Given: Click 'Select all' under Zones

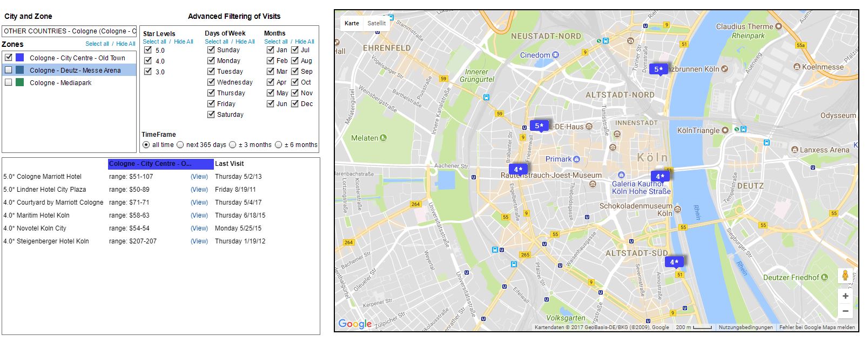Looking at the screenshot, I should (97, 44).
